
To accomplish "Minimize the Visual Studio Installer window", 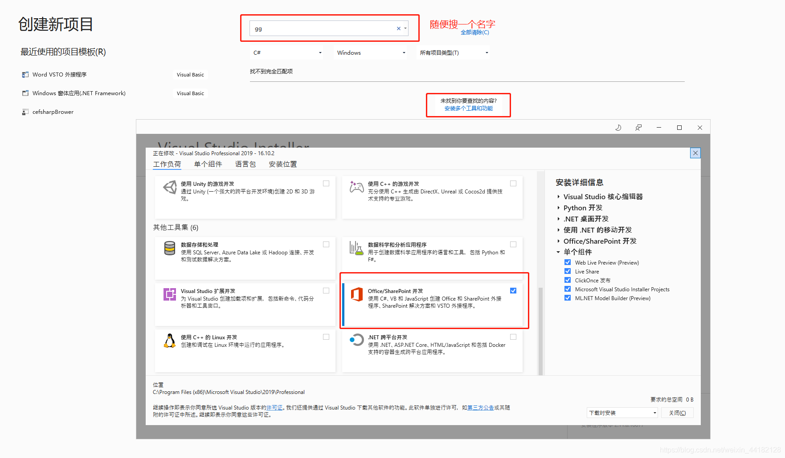I will 659,128.
